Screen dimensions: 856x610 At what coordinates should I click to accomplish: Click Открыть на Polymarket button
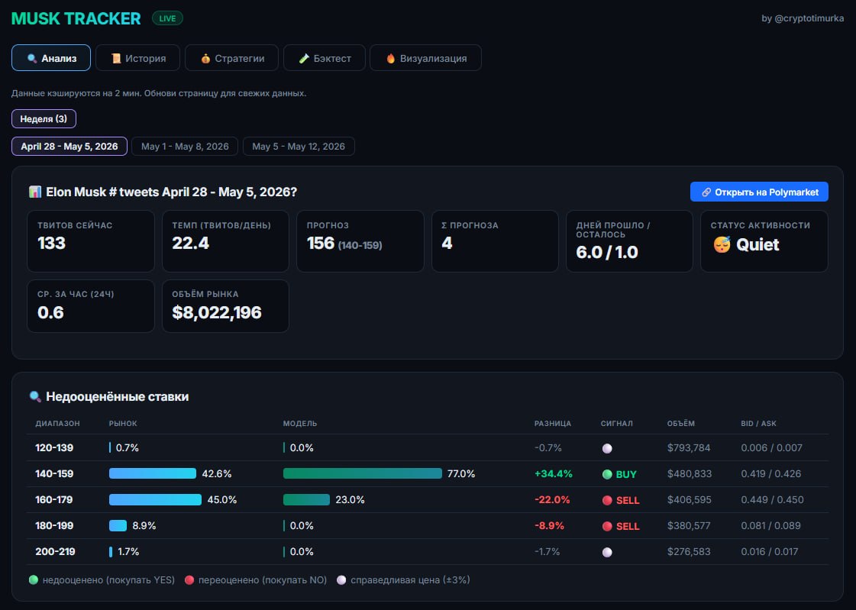tap(759, 192)
